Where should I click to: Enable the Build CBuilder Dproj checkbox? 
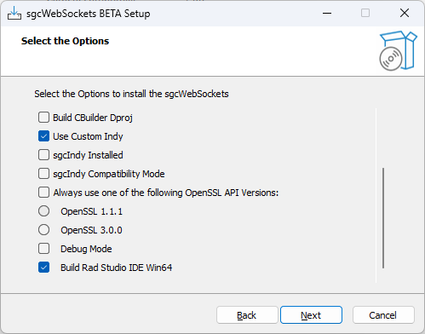[x=43, y=118]
